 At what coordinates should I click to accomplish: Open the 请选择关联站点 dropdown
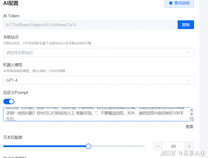click(94, 52)
